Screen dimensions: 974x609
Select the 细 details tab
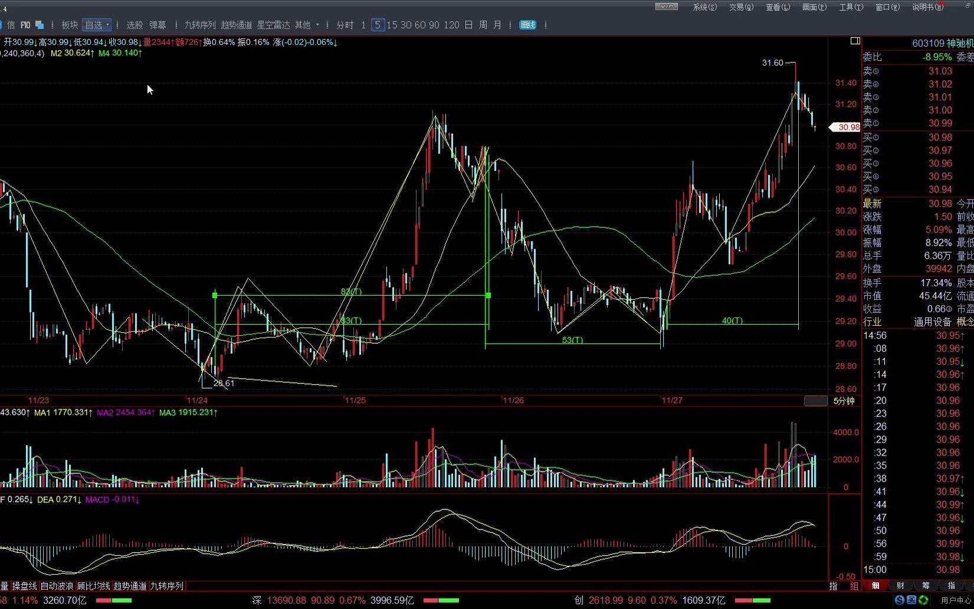(875, 585)
